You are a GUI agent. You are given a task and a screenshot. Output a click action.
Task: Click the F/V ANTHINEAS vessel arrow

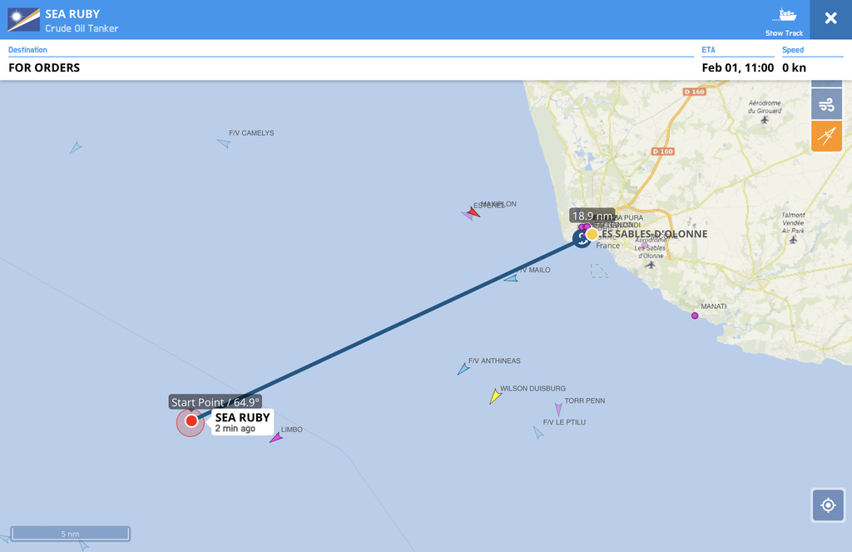pos(463,370)
